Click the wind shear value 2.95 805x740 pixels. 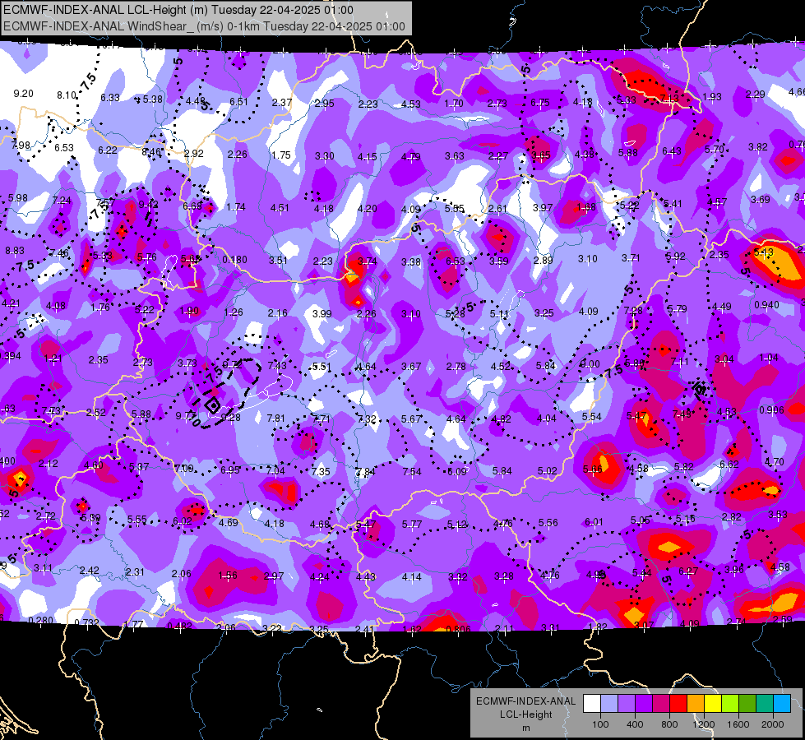coord(325,104)
